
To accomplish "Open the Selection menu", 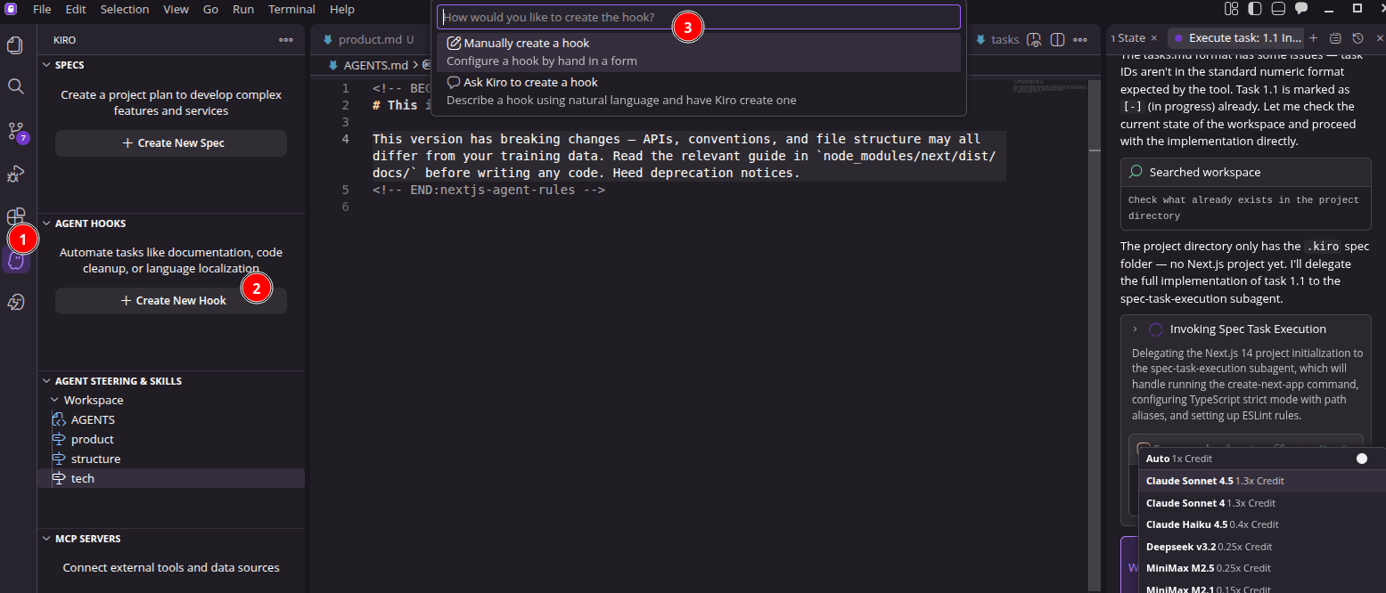I will tap(125, 9).
